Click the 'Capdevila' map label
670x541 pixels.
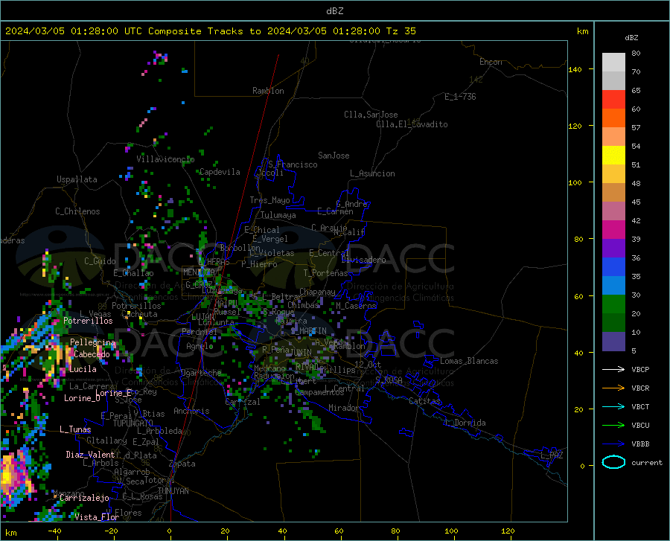pyautogui.click(x=220, y=172)
